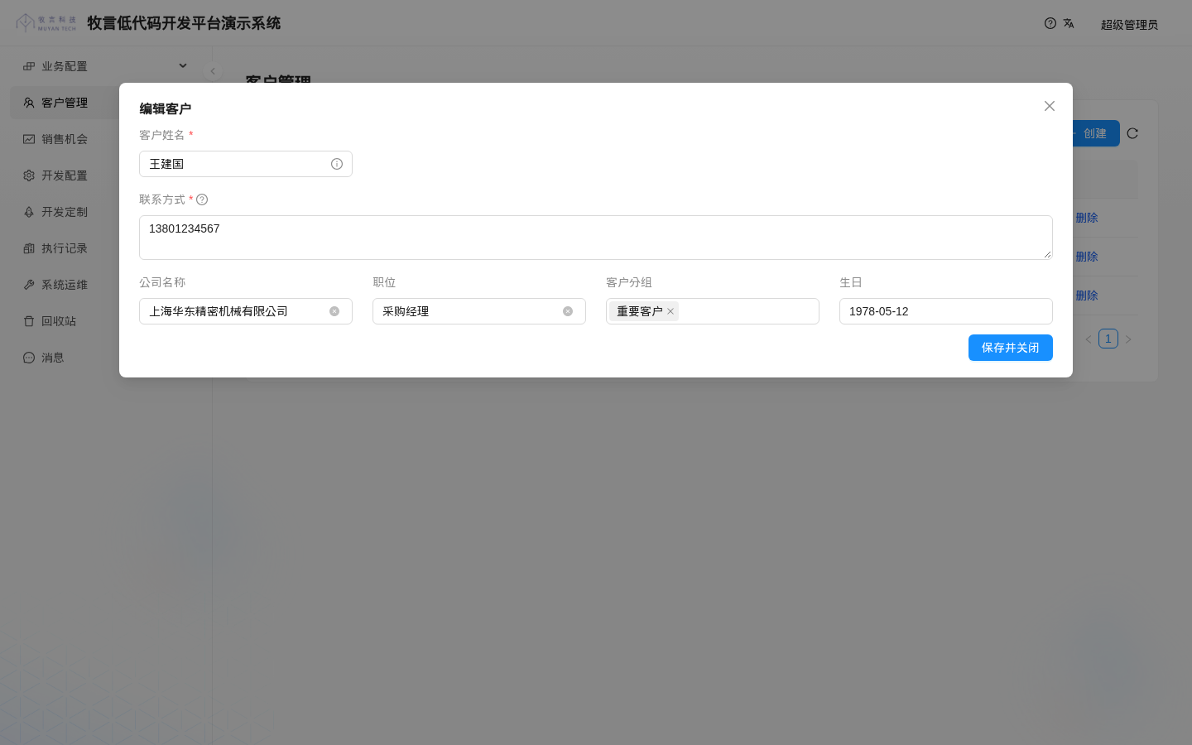Click the 创建 button behind the dialog

pyautogui.click(x=1096, y=133)
